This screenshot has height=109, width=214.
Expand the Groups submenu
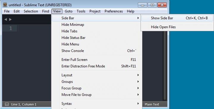(97, 82)
